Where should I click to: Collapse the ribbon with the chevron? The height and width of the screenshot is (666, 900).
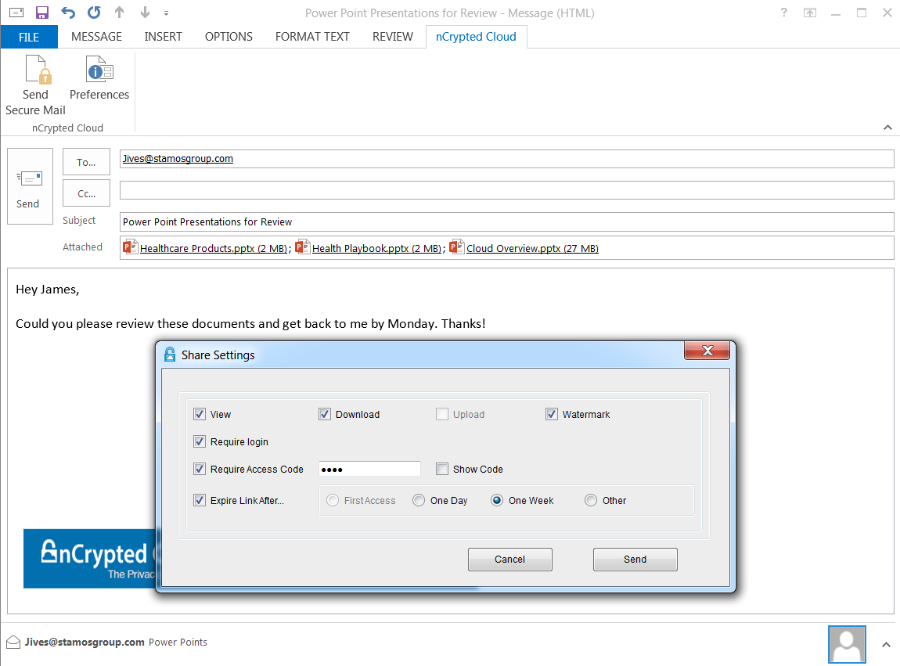coord(887,128)
